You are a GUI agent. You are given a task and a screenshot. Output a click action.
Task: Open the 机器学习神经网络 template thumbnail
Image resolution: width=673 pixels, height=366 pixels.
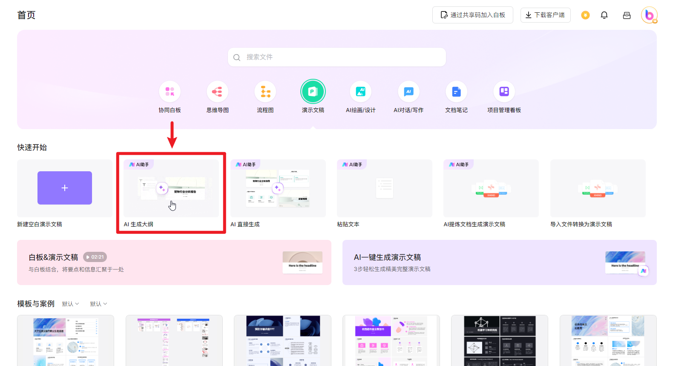(x=500, y=340)
